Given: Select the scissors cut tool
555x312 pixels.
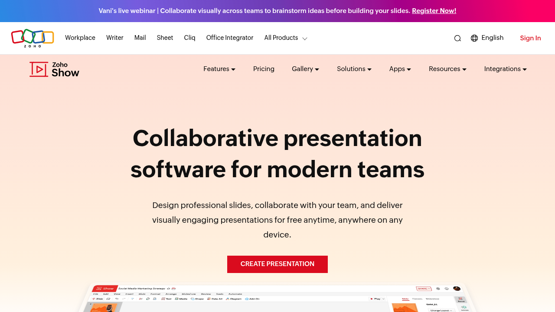Looking at the screenshot, I should tap(140, 299).
